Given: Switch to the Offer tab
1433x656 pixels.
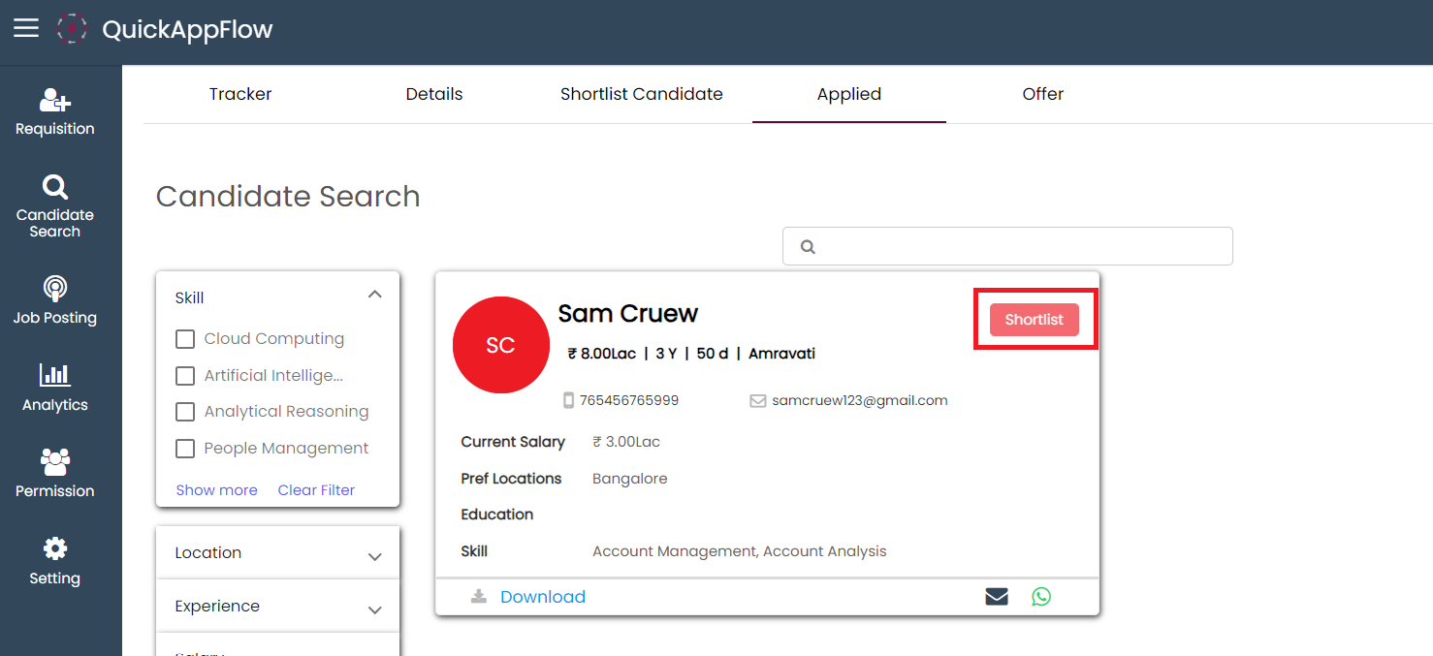Looking at the screenshot, I should (1042, 94).
